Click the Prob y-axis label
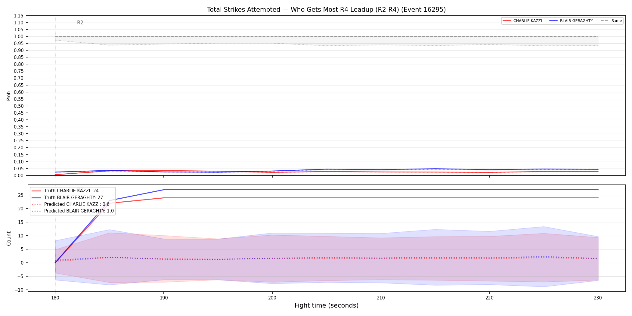Viewport: 632px width, 316px height. coord(9,96)
